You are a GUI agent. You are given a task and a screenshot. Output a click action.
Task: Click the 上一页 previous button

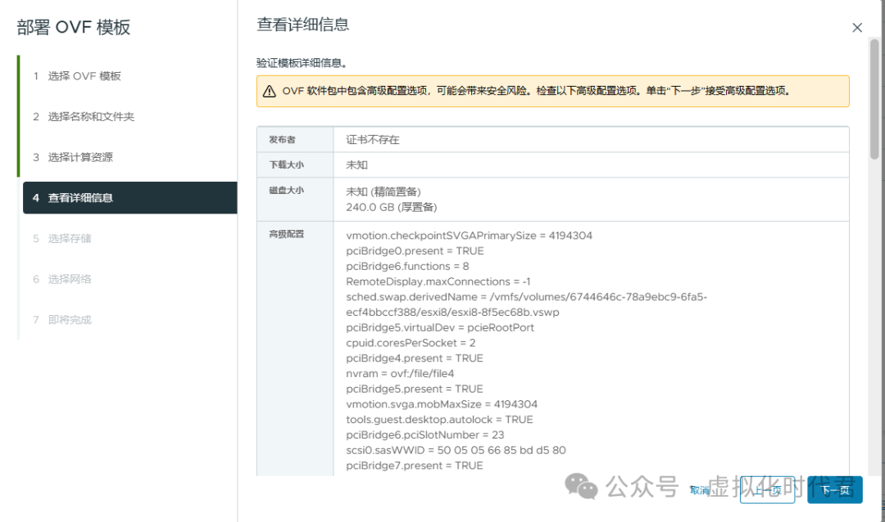click(x=768, y=490)
